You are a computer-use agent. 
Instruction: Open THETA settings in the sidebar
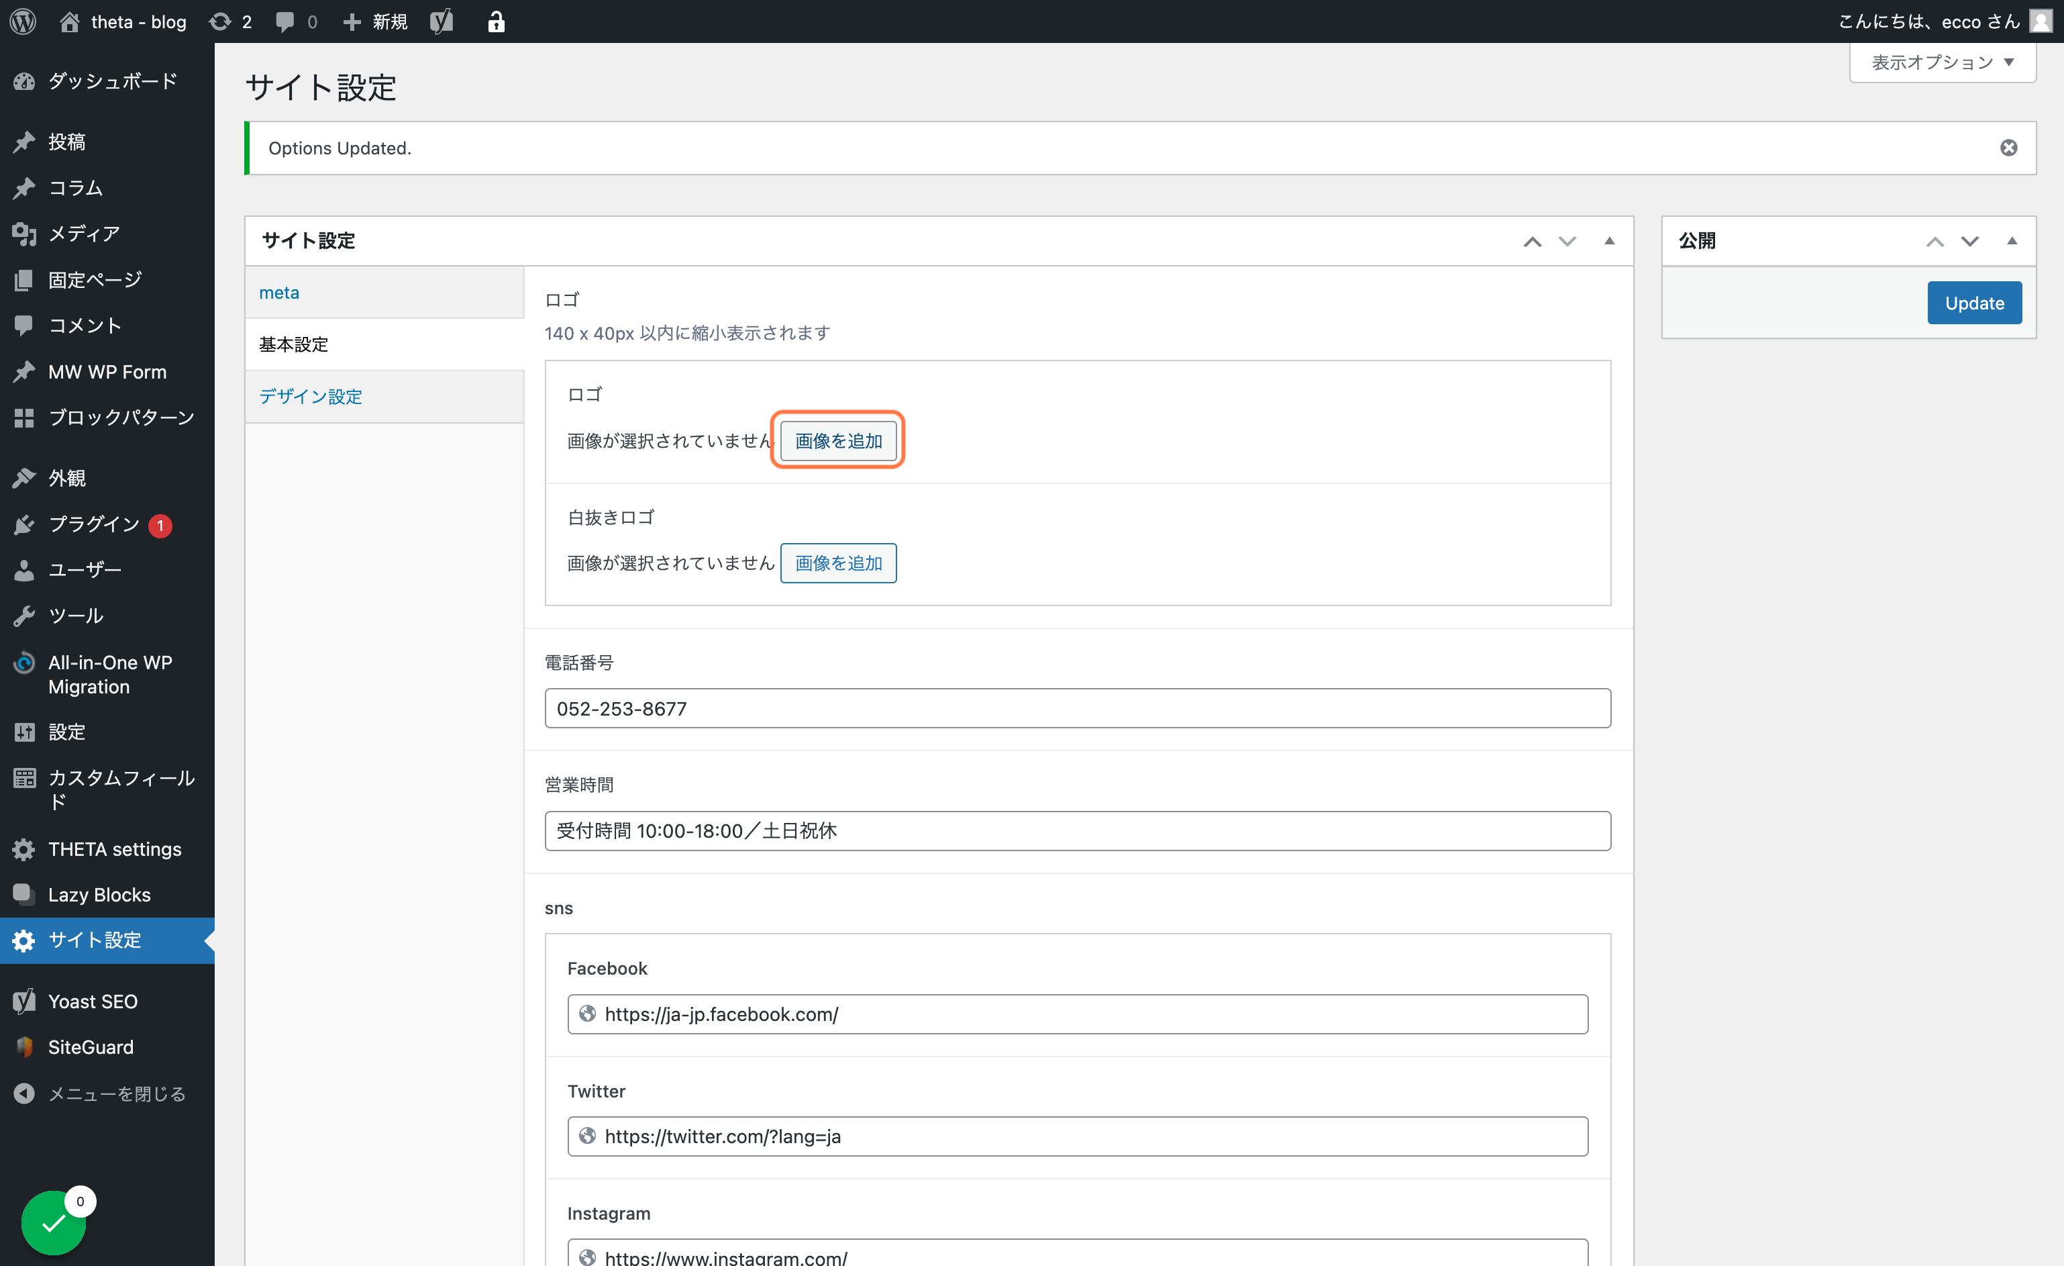[107, 848]
